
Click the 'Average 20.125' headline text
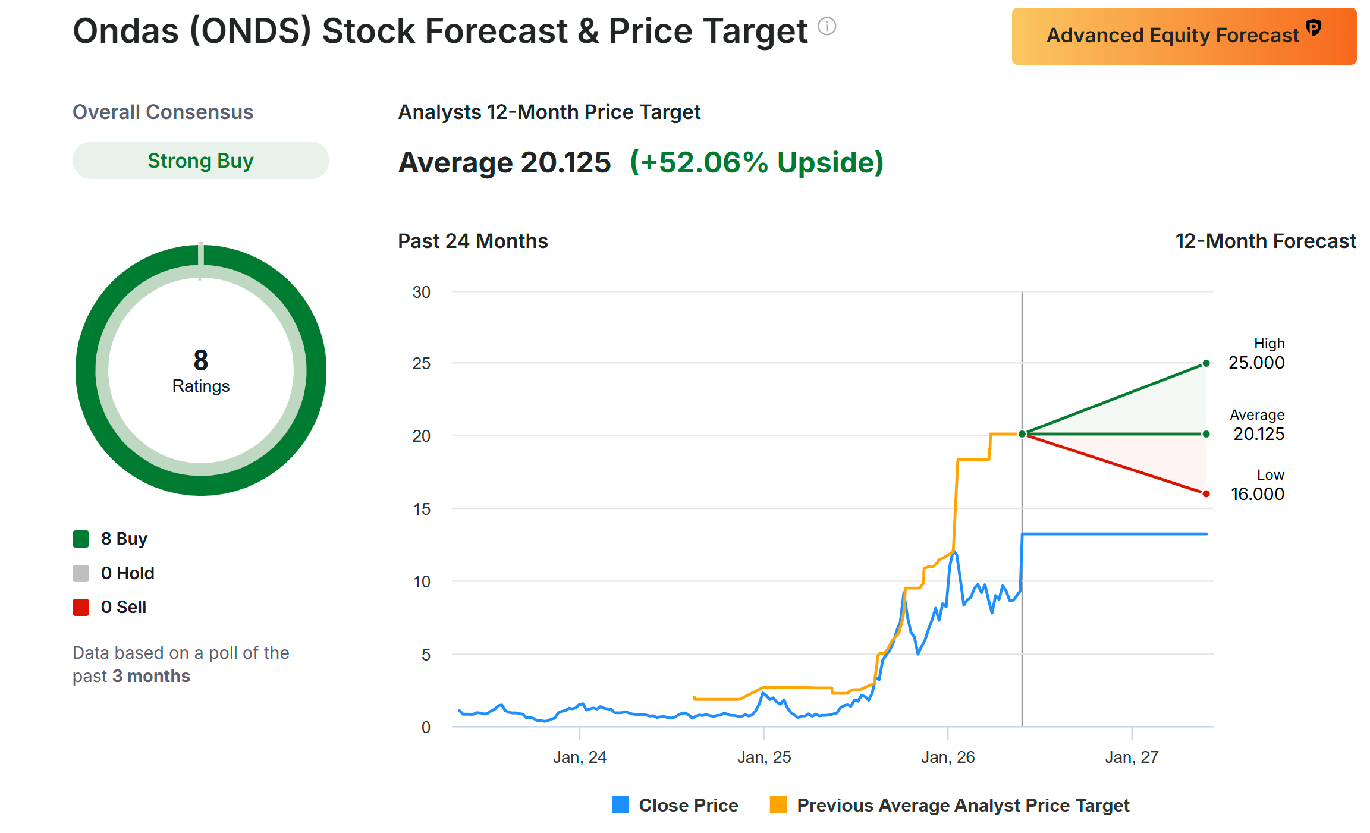coord(504,162)
